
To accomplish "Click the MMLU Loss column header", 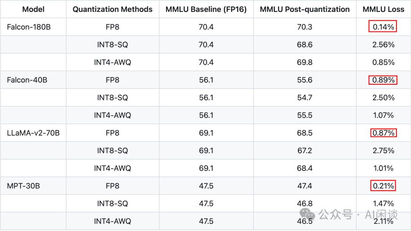I will (x=383, y=9).
